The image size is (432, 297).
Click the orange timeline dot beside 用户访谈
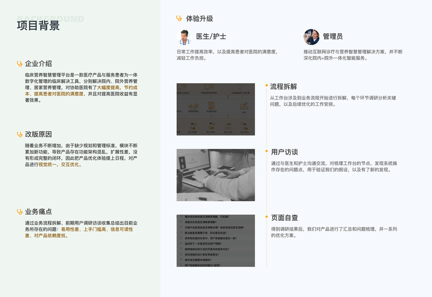point(266,151)
